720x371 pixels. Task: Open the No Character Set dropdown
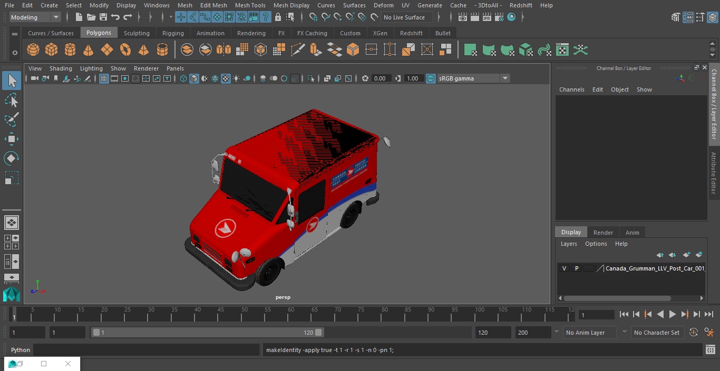point(657,333)
